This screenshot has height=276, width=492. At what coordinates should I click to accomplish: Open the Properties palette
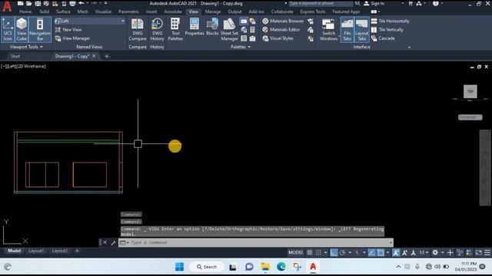(194, 27)
